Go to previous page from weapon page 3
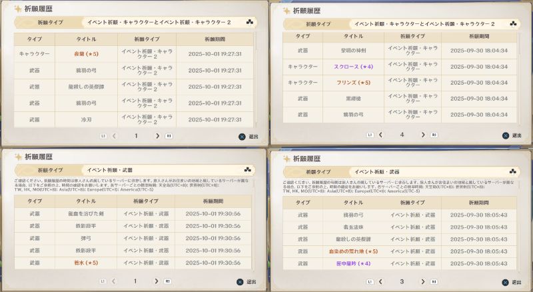This screenshot has width=533, height=292. pyautogui.click(x=380, y=282)
